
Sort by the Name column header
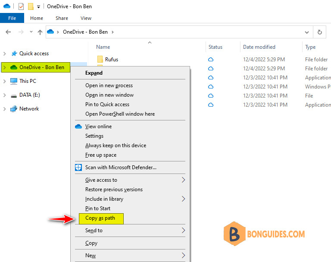[103, 47]
